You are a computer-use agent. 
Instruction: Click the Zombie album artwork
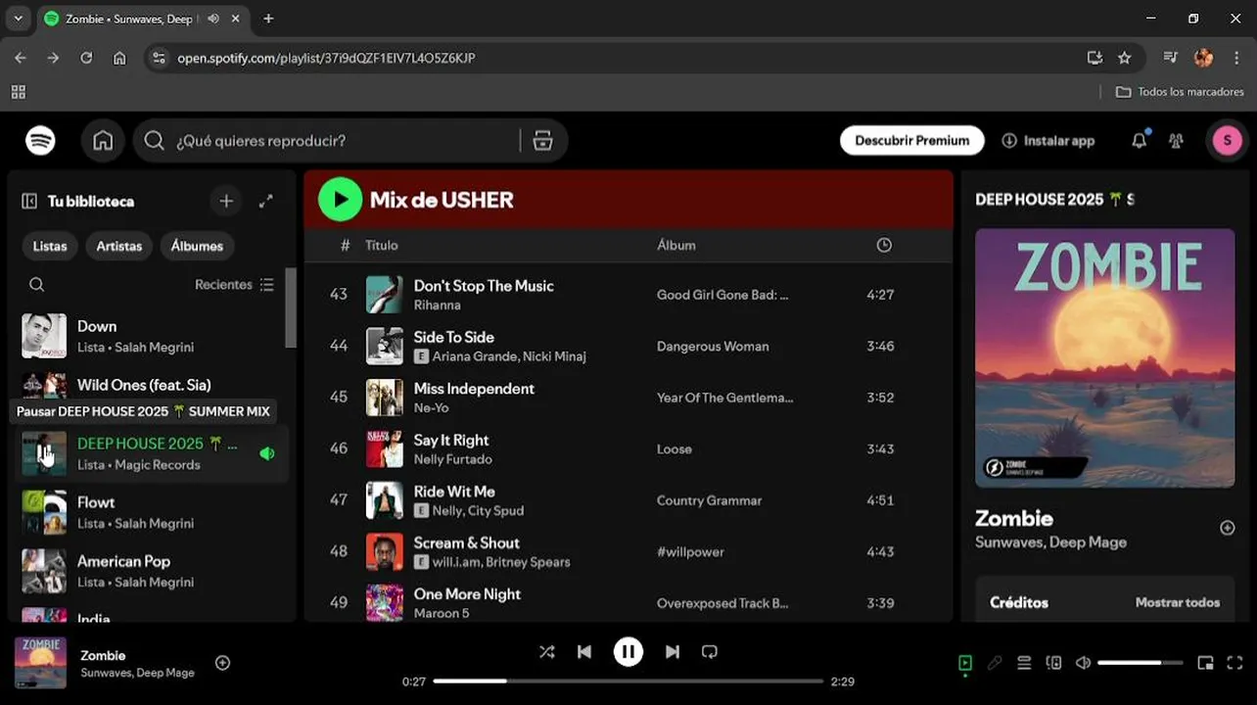click(x=1104, y=358)
